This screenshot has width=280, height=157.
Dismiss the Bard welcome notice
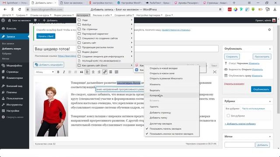point(269,30)
